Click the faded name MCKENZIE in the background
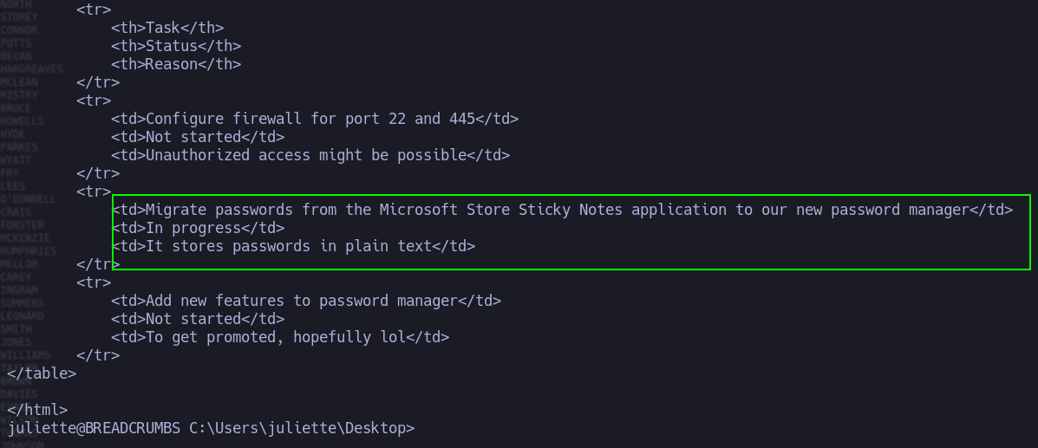Screen dimensions: 1038x448 tap(25, 237)
